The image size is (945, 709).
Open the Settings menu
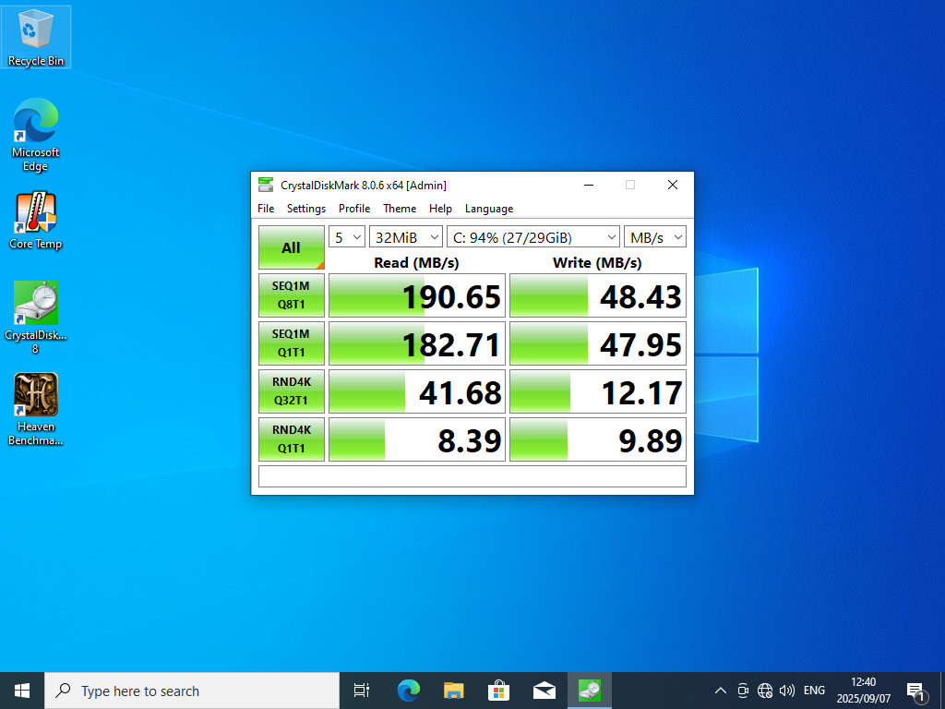coord(305,209)
